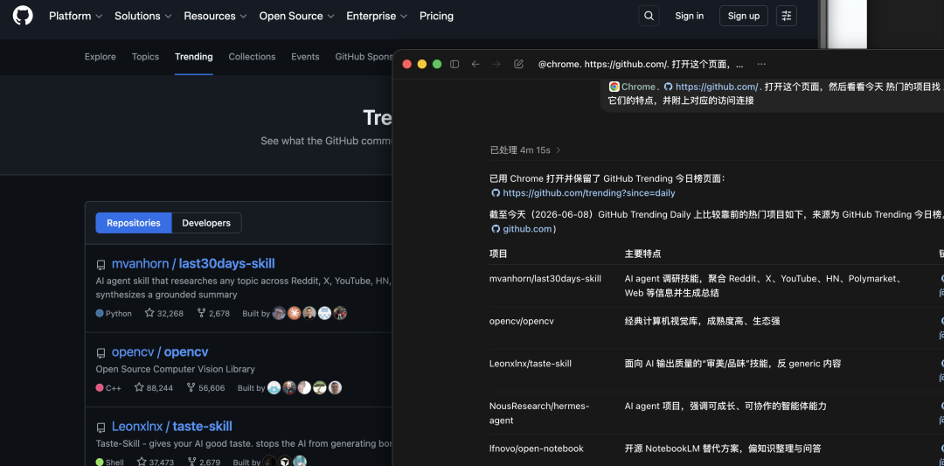Open appearance settings sliders icon

(x=787, y=16)
